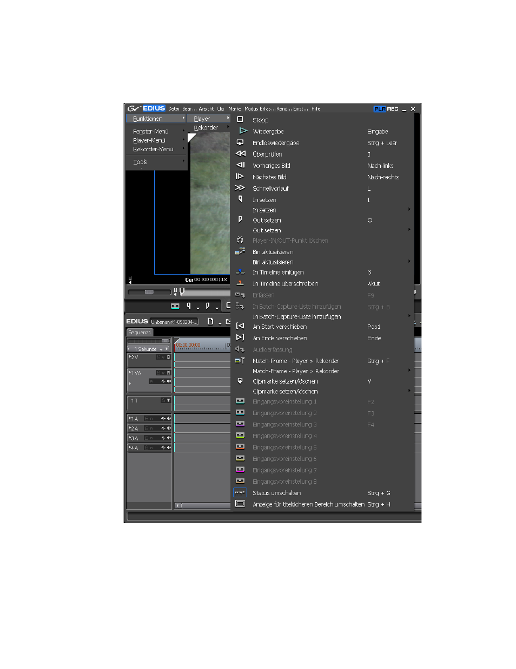Viewport: 516px width, 669px height.
Task: Click the timeline horizontal scrollbar left arrow
Action: [178, 505]
